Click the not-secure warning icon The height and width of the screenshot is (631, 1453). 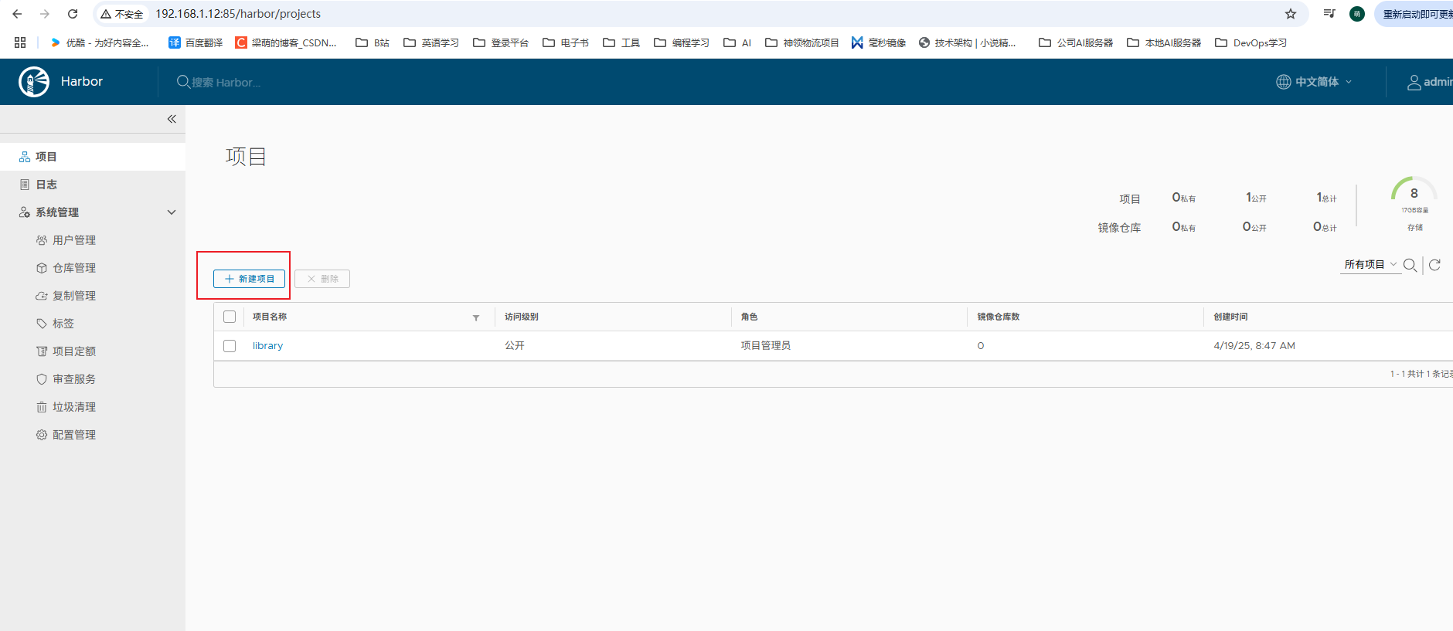[x=106, y=14]
